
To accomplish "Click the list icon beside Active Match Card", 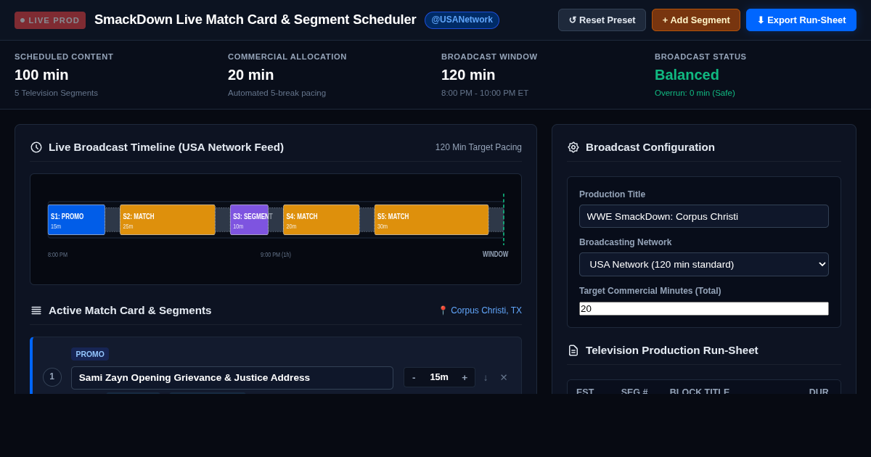I will click(x=36, y=310).
